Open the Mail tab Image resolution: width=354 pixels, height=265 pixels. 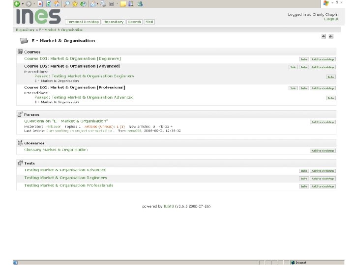(x=149, y=22)
